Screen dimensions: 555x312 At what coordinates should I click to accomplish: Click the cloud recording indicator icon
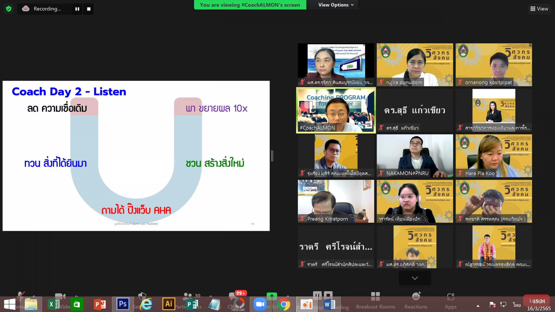[26, 9]
